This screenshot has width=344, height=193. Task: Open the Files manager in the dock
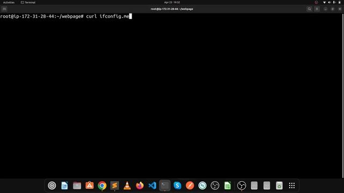pyautogui.click(x=77, y=185)
